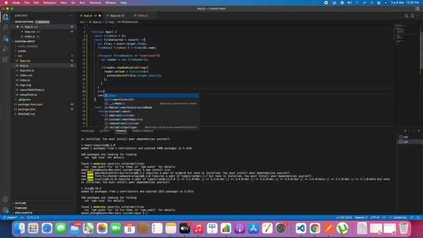The width and height of the screenshot is (423, 238).
Task: Click the master branch status bar button
Action: (11, 218)
